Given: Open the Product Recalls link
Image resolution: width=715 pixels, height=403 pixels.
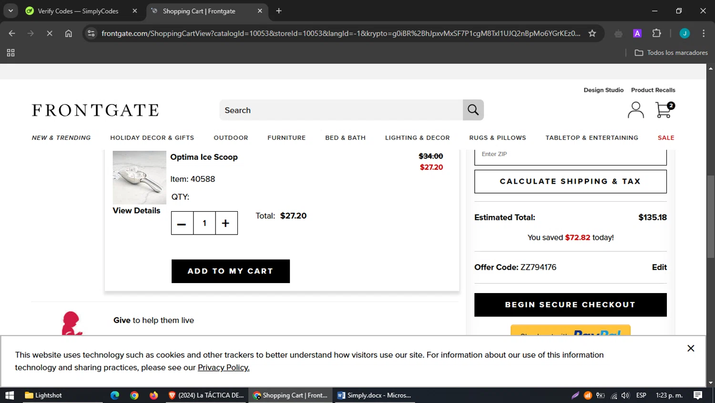Looking at the screenshot, I should tap(653, 90).
